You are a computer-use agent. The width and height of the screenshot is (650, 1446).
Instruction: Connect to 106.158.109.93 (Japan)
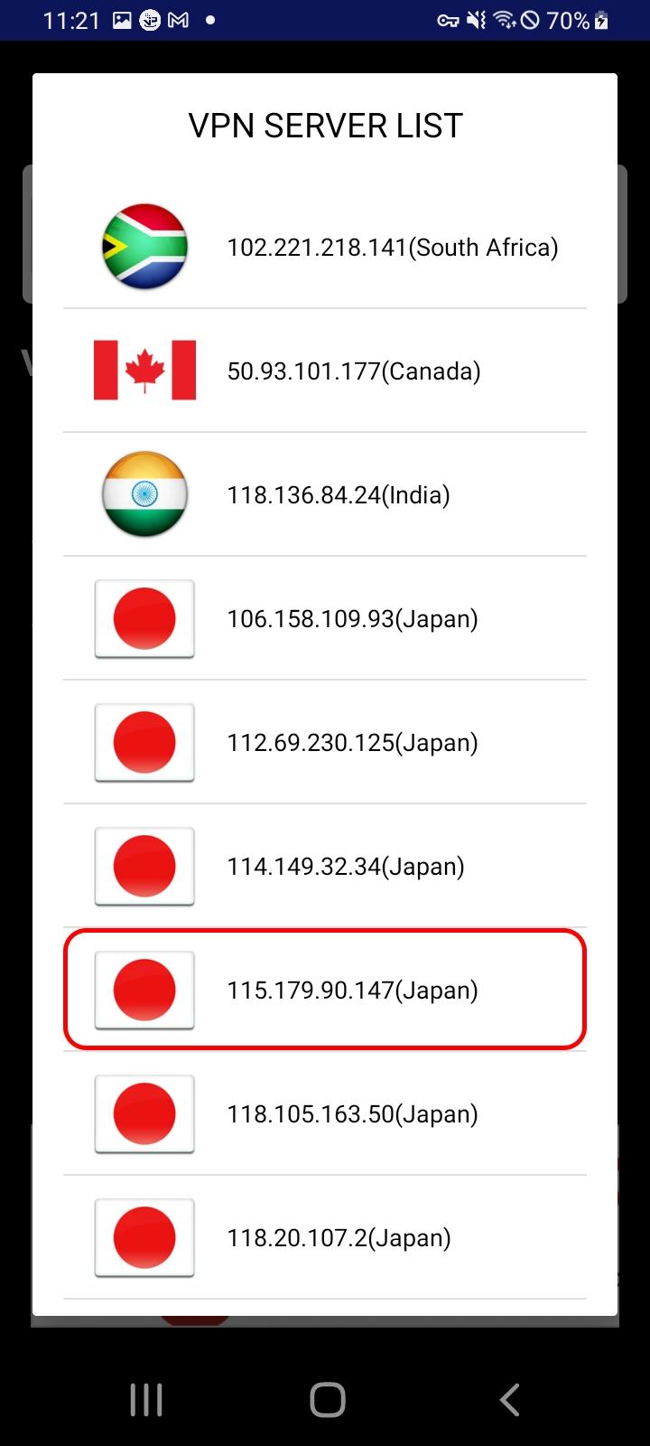coord(325,618)
